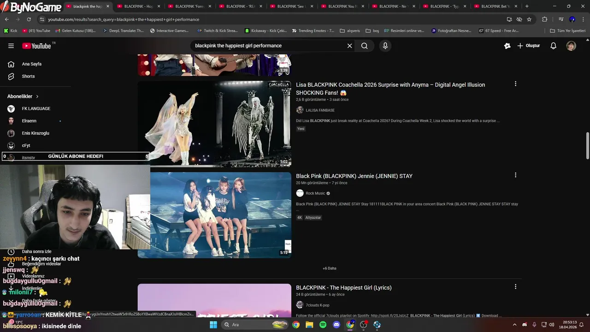This screenshot has width=590, height=332.
Task: Open Elraenn subscription channel
Action: pos(29,121)
